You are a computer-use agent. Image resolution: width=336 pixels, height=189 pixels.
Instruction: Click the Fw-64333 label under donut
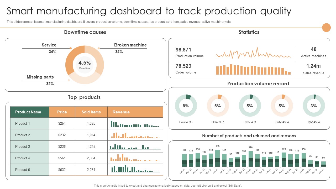point(186,122)
